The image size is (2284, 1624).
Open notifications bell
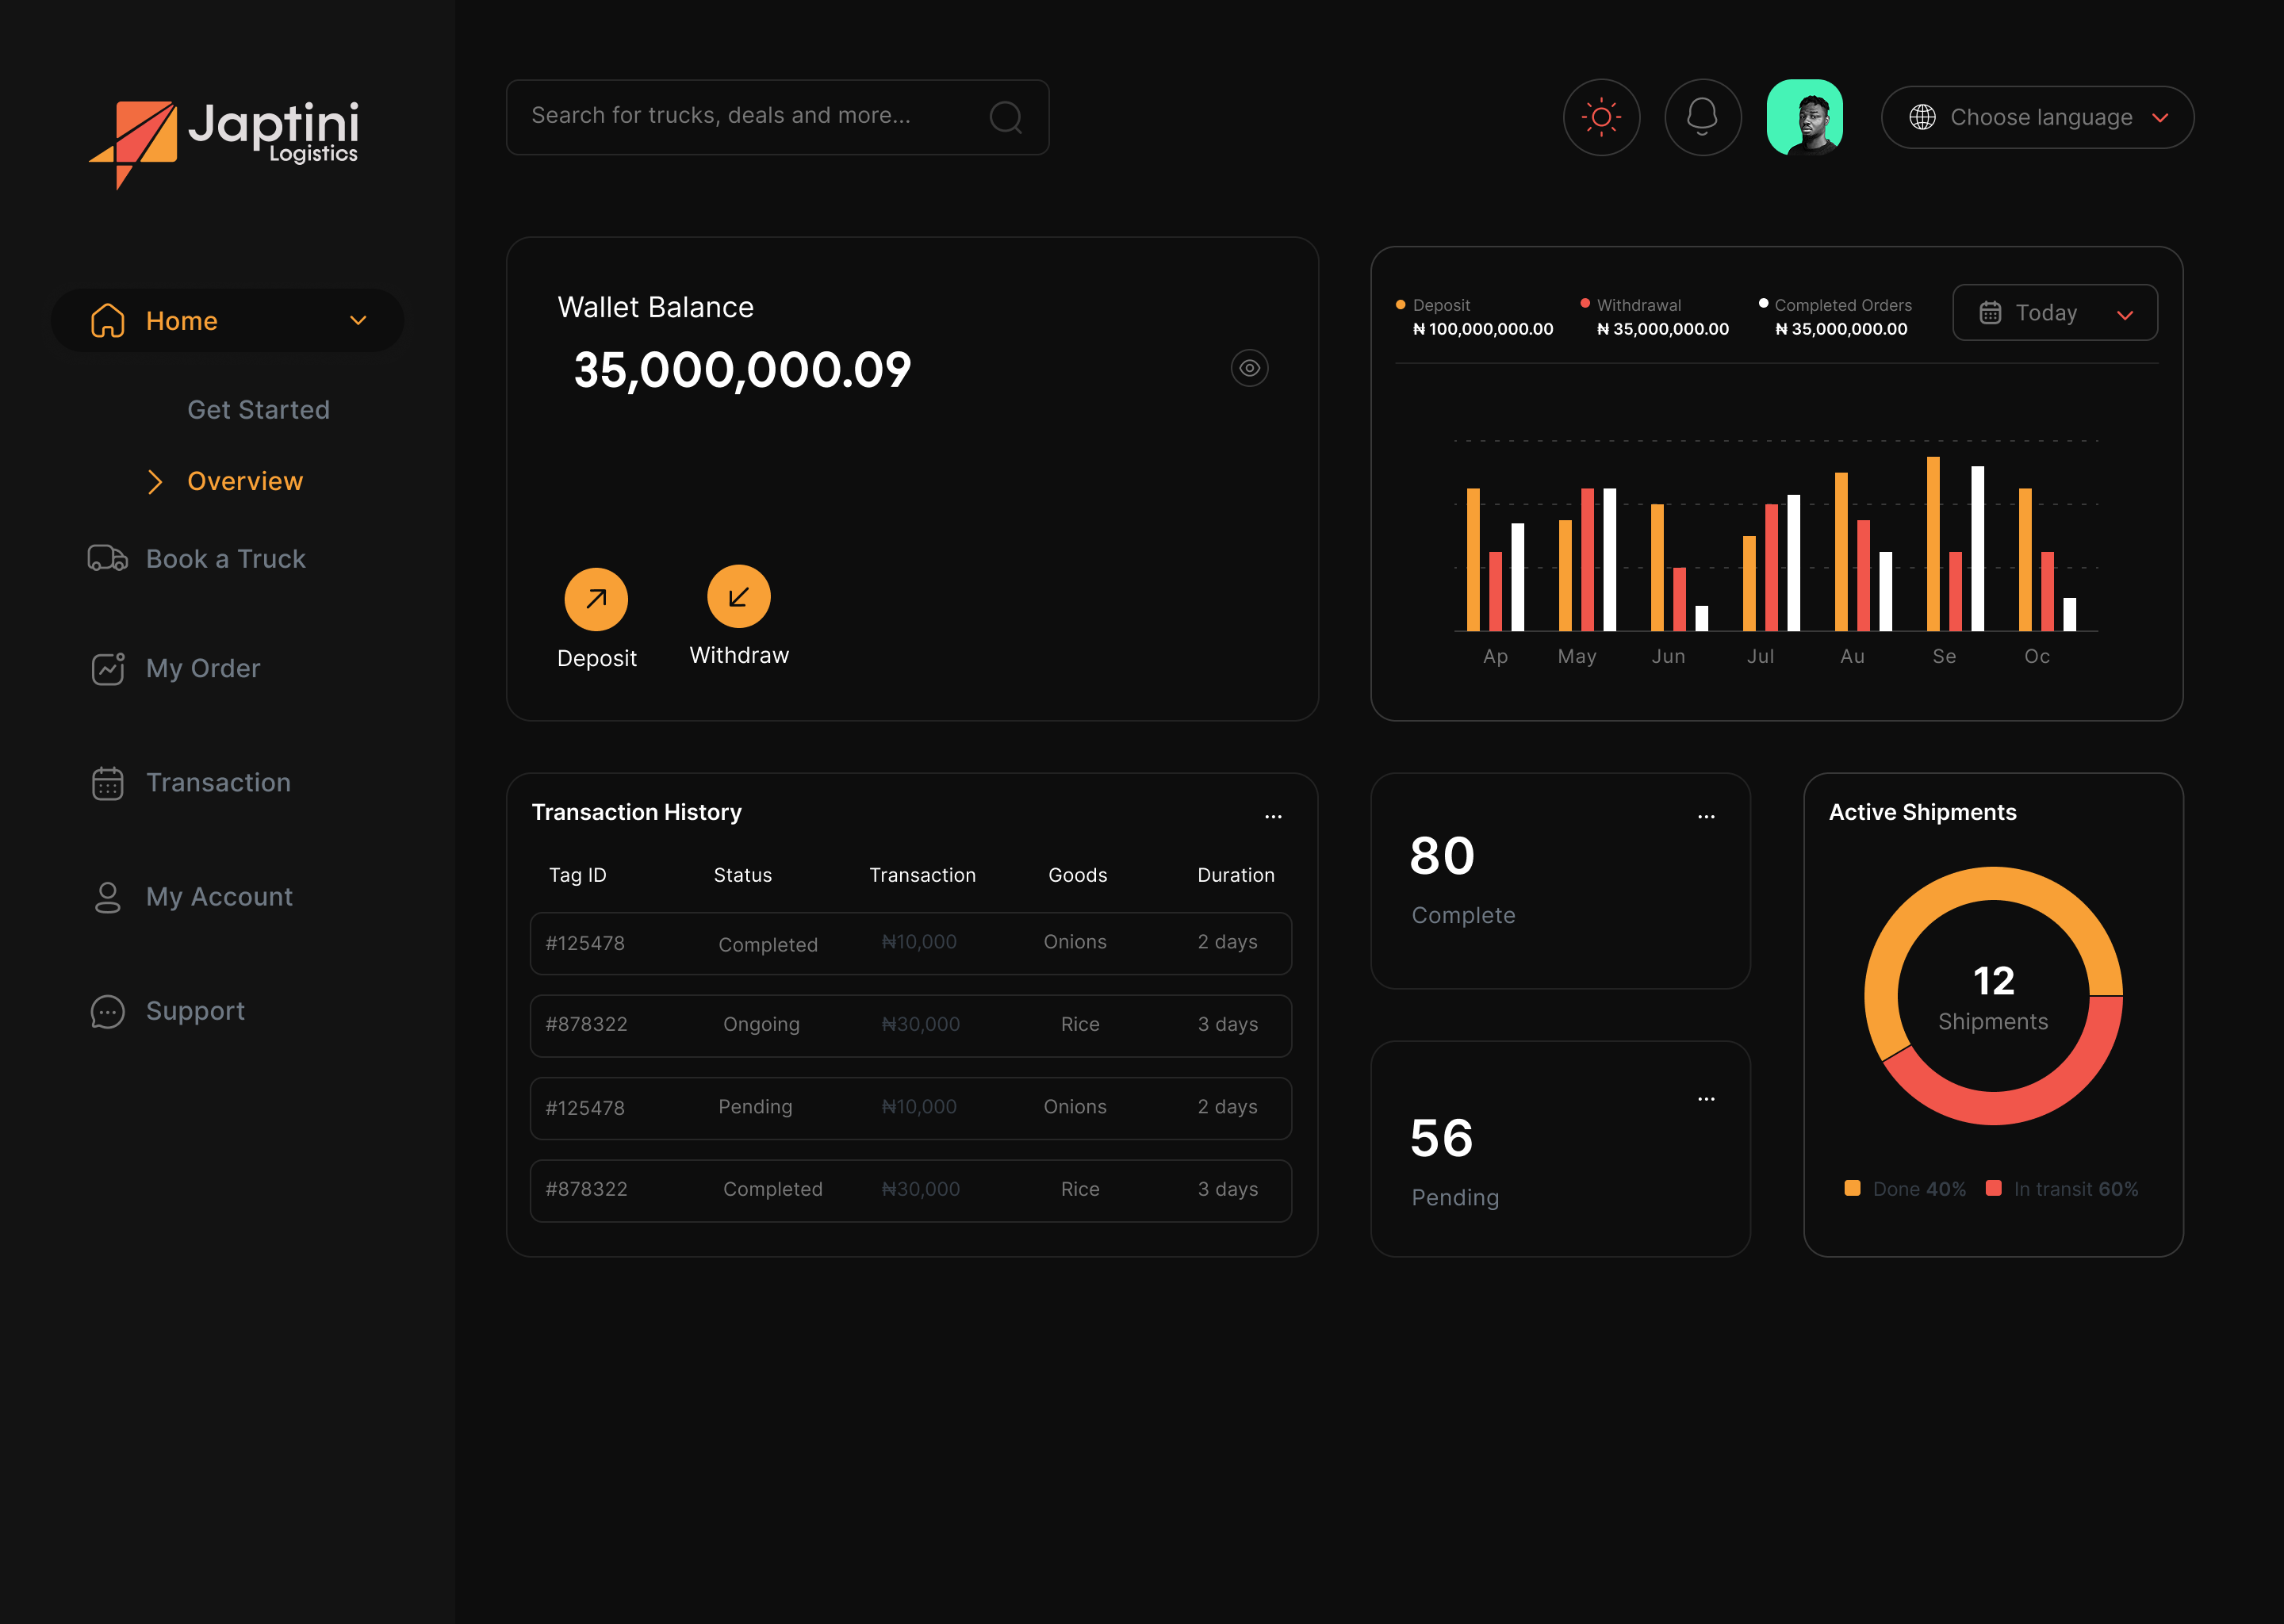click(1702, 117)
